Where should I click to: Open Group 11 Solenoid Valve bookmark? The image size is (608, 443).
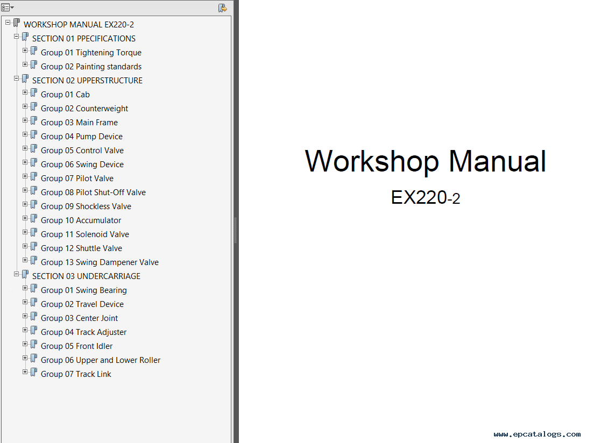pos(85,234)
